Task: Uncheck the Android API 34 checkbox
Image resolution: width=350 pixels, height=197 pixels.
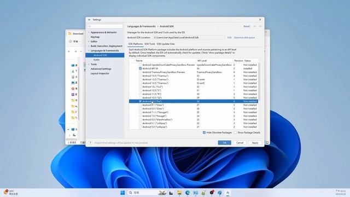Action: [140, 68]
